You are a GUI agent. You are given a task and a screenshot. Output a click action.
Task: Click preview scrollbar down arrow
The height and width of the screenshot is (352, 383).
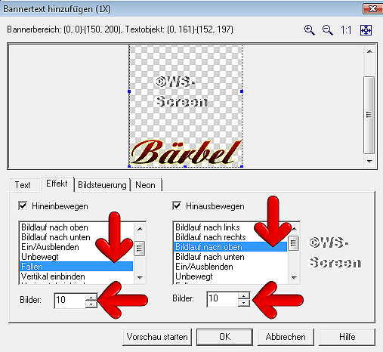click(369, 161)
